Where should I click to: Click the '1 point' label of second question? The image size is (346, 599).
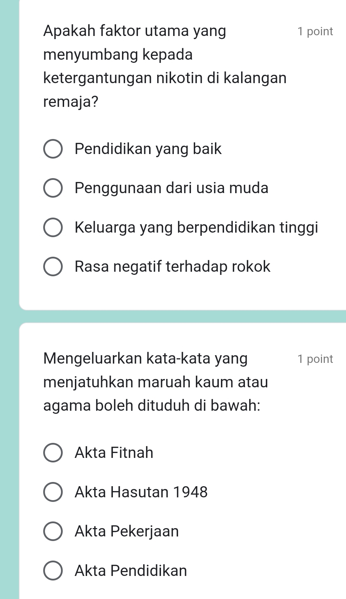(315, 359)
